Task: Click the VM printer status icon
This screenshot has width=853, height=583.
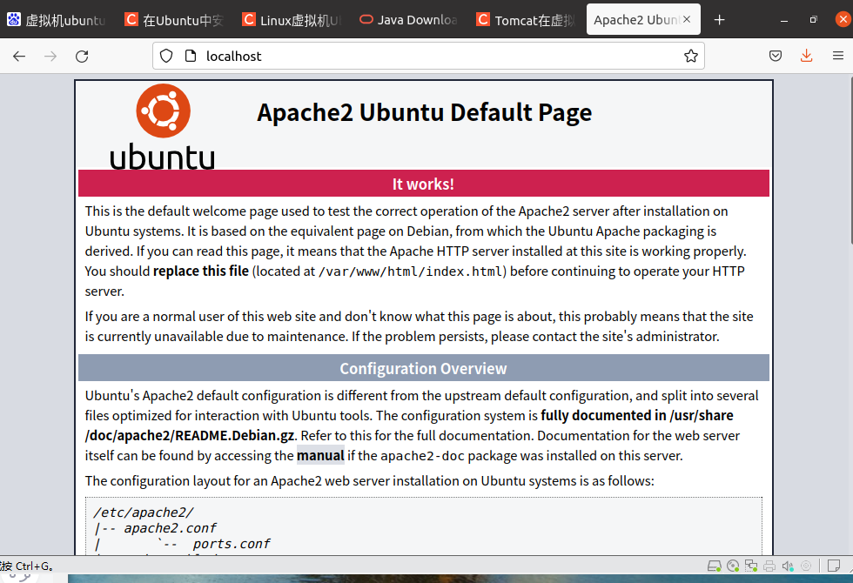Action: click(769, 566)
